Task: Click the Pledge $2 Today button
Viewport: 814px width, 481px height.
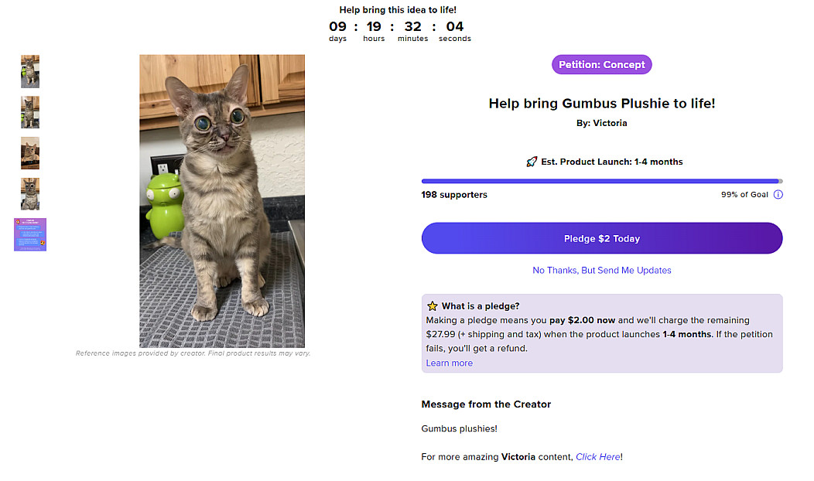Action: [x=602, y=238]
